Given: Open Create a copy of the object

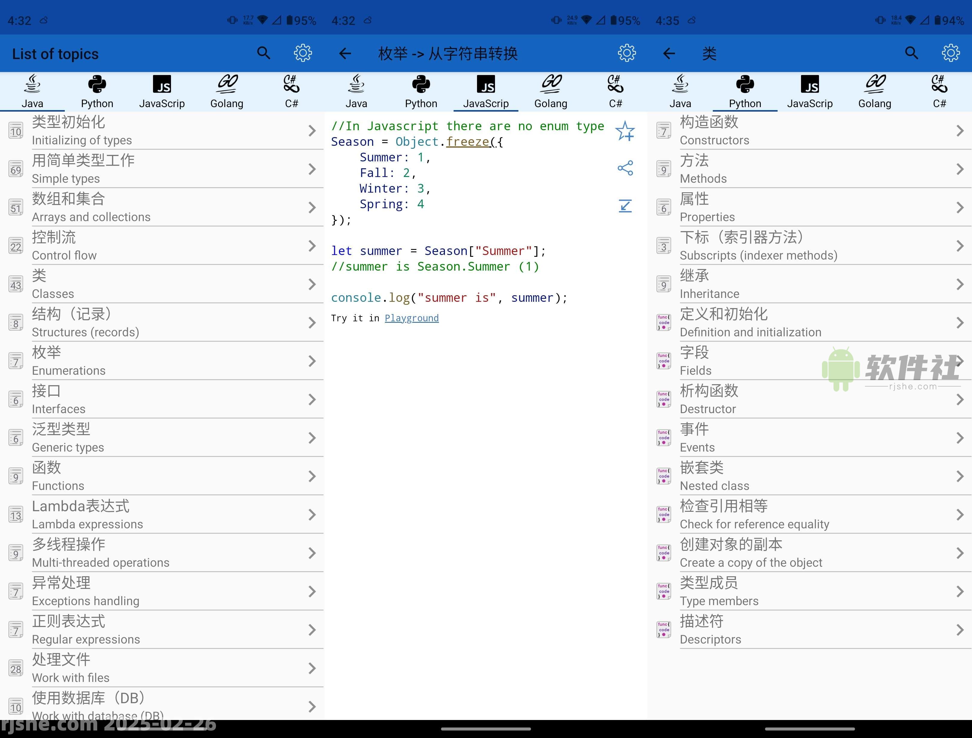Looking at the screenshot, I should 810,553.
